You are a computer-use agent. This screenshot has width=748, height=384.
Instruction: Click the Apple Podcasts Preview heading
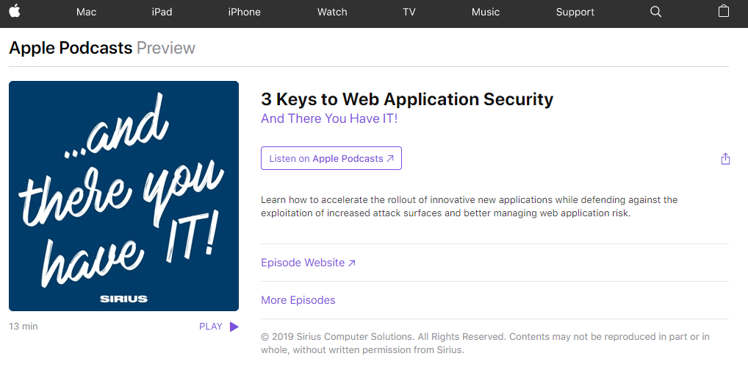[x=102, y=48]
